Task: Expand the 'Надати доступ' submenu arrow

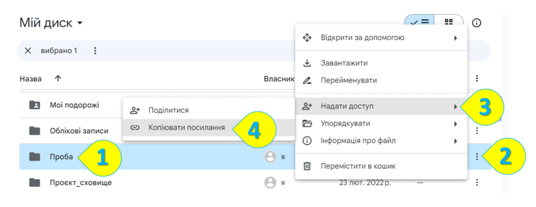Action: 456,107
